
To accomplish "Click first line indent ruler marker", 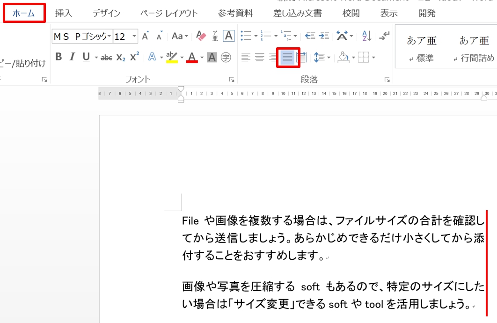I will pyautogui.click(x=181, y=89).
